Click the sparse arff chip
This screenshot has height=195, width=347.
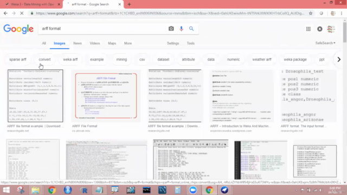(18, 60)
